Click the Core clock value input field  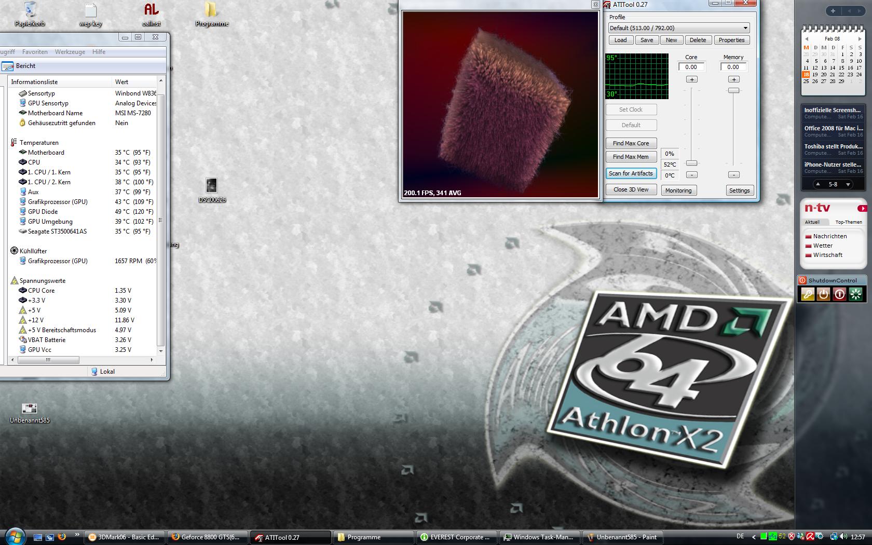(x=691, y=67)
